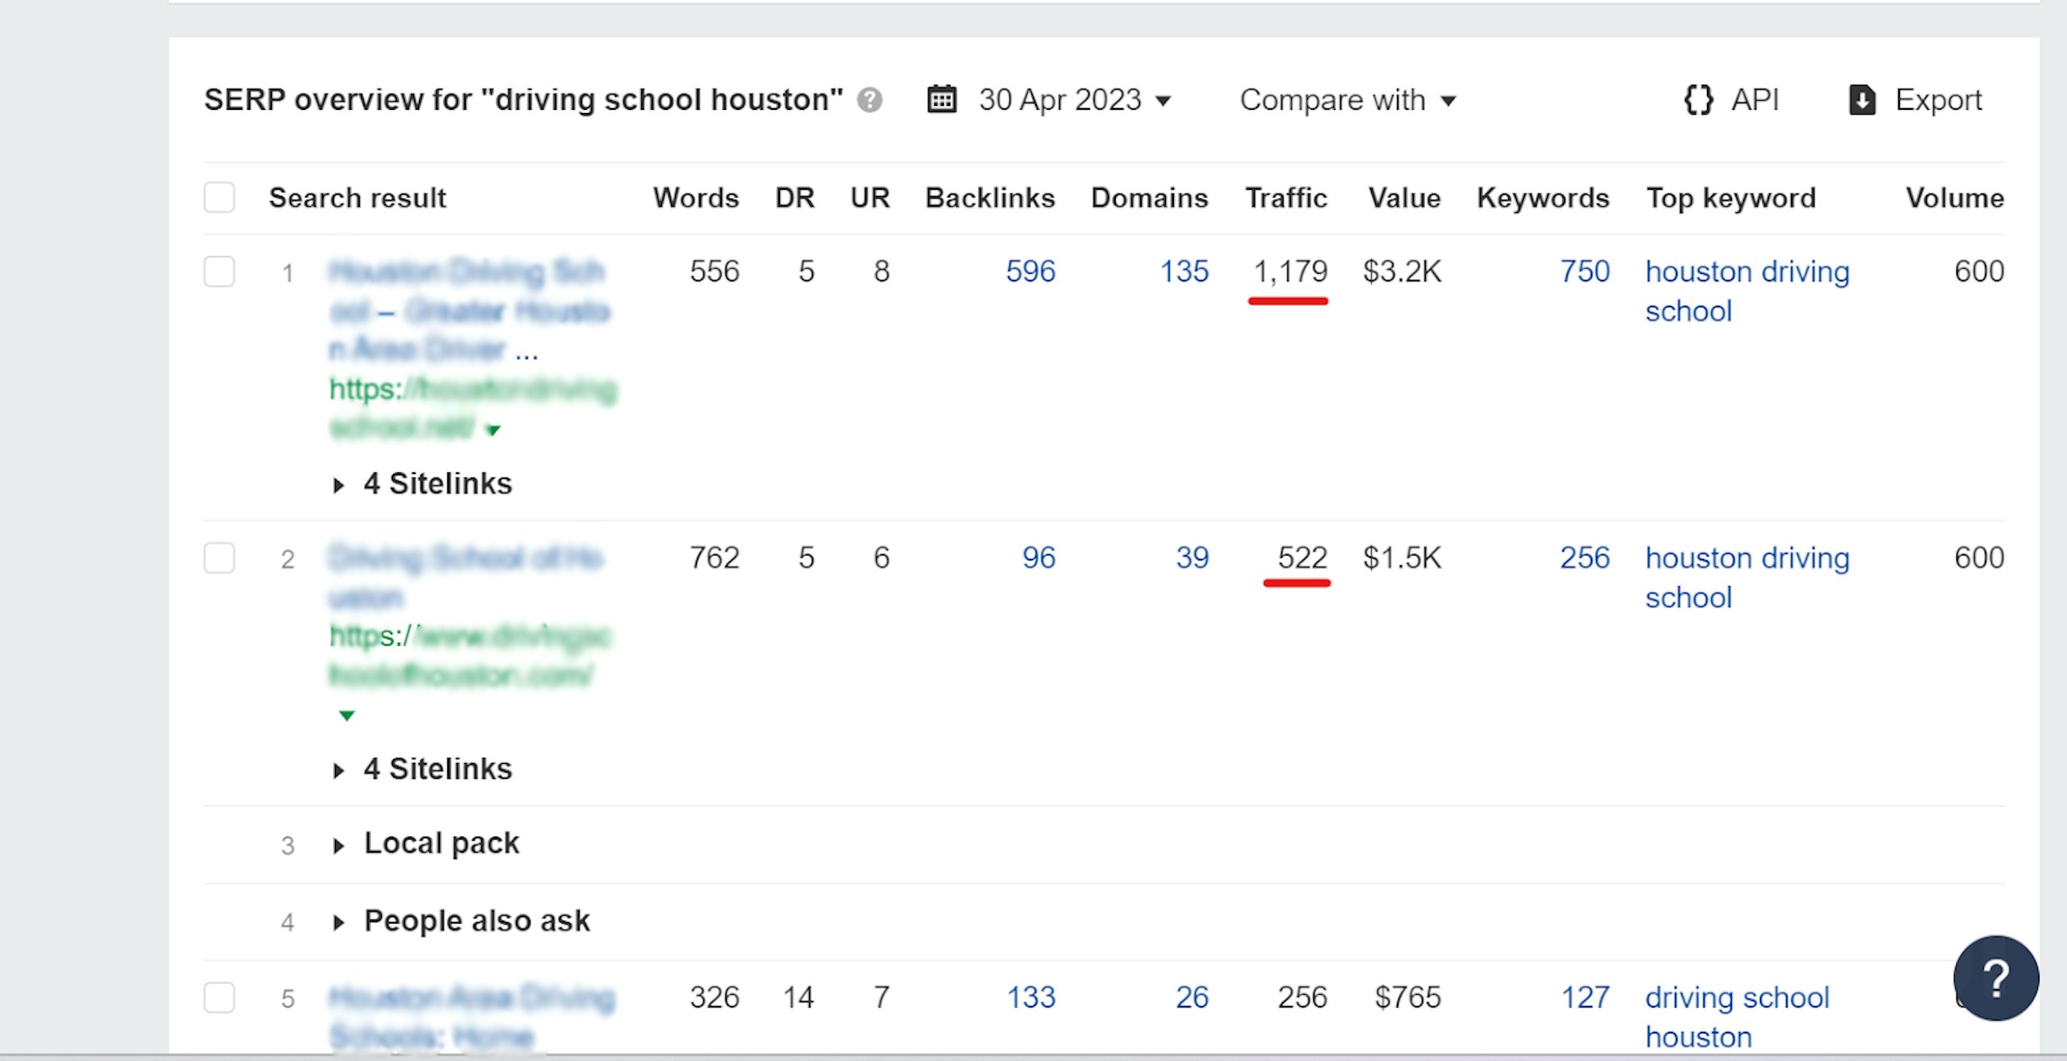Click green URL dropdown arrow of first result
The image size is (2067, 1061).
[493, 430]
